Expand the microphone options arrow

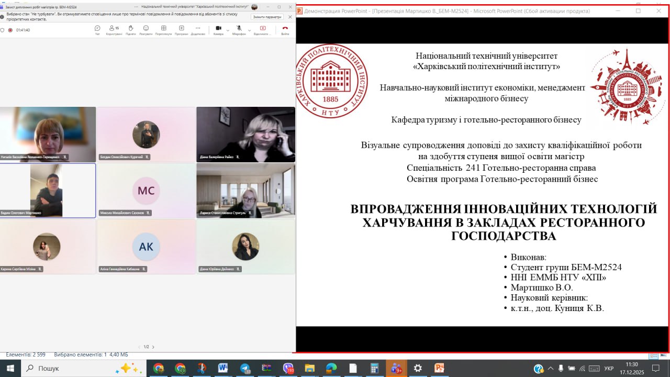pos(249,30)
